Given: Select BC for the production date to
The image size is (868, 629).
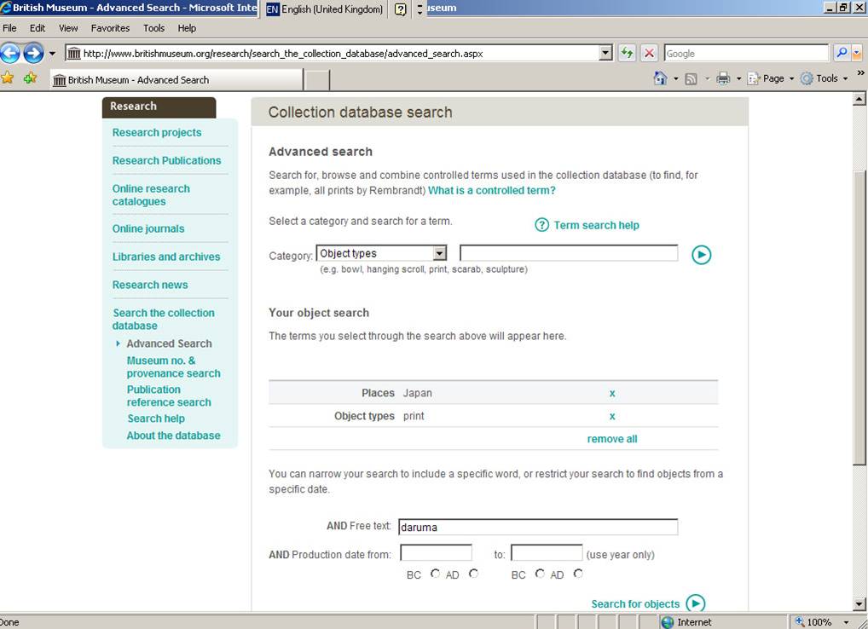Looking at the screenshot, I should coord(540,574).
